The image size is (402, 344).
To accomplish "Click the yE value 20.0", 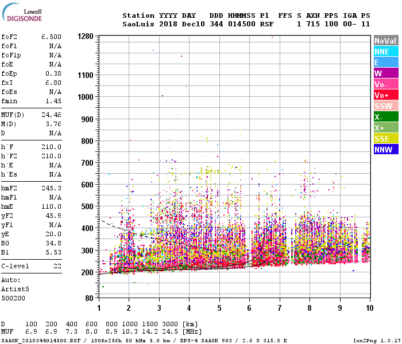I will pos(53,234).
